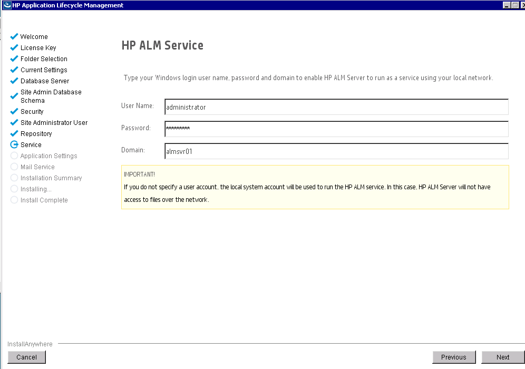Click the checkmark beside Database Server
The image size is (525, 369).
point(14,80)
